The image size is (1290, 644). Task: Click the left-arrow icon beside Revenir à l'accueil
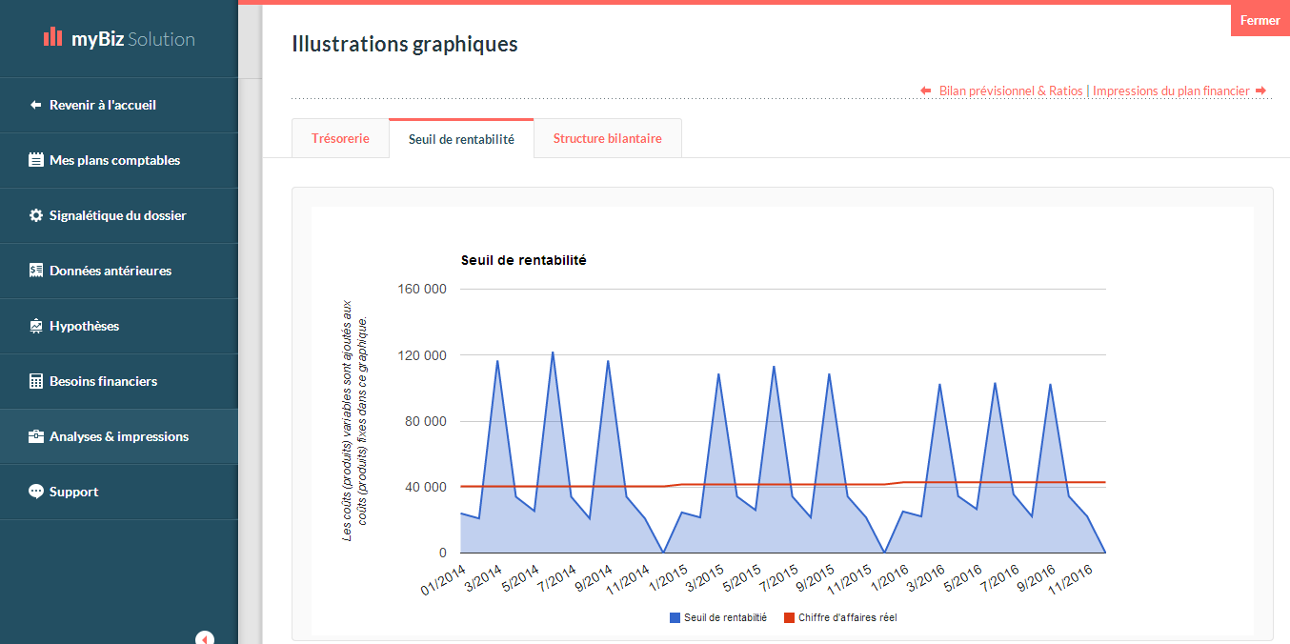tap(36, 105)
